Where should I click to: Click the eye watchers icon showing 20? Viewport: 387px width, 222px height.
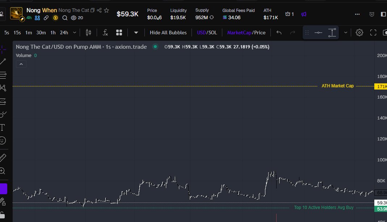pyautogui.click(x=73, y=18)
